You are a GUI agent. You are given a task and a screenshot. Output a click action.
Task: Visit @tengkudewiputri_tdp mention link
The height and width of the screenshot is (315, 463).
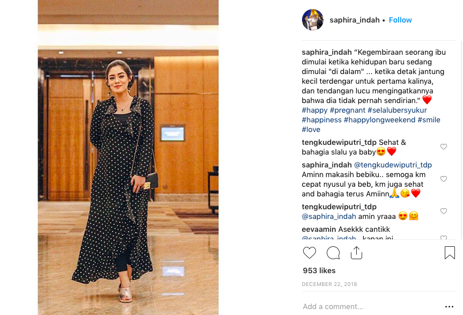pos(393,165)
